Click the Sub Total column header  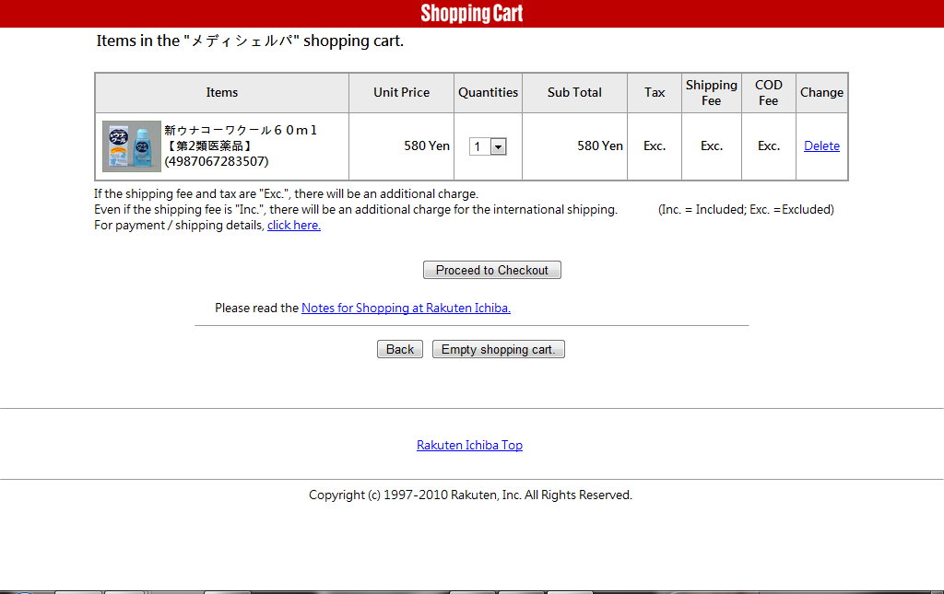click(574, 93)
